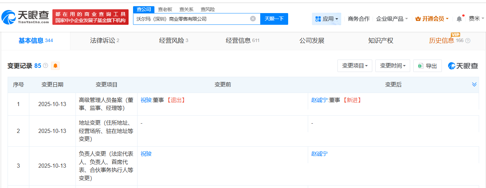Open the notification bell in header
The width and height of the screenshot is (486, 188).
tap(459, 19)
